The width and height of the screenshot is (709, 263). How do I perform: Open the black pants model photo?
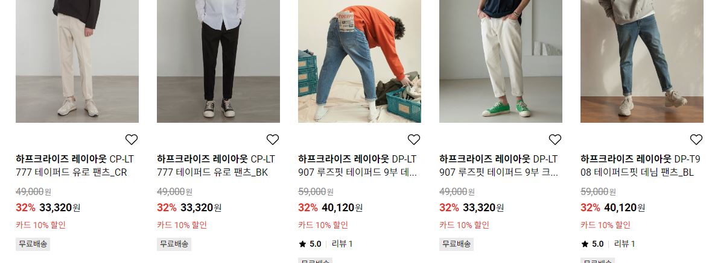pyautogui.click(x=218, y=61)
